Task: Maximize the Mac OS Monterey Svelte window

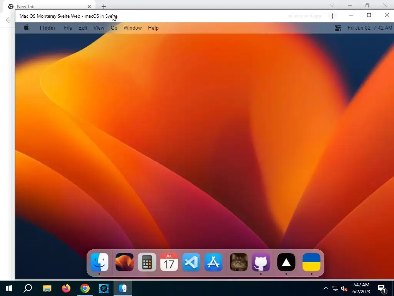Action: [x=369, y=15]
